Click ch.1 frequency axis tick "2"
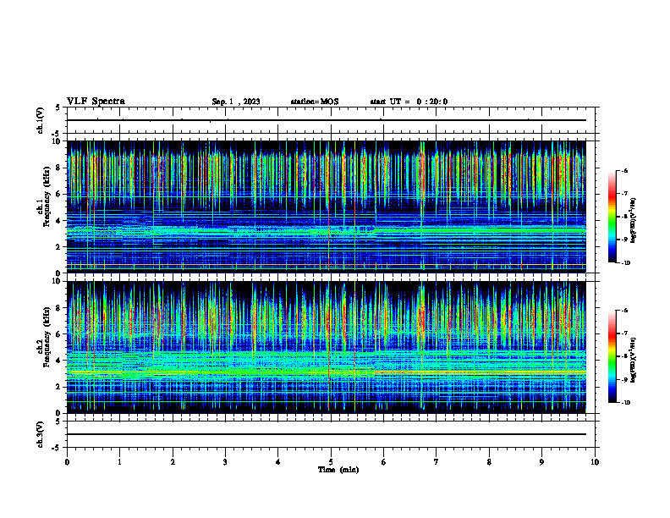Viewport: 670px width, 518px height. click(x=58, y=247)
